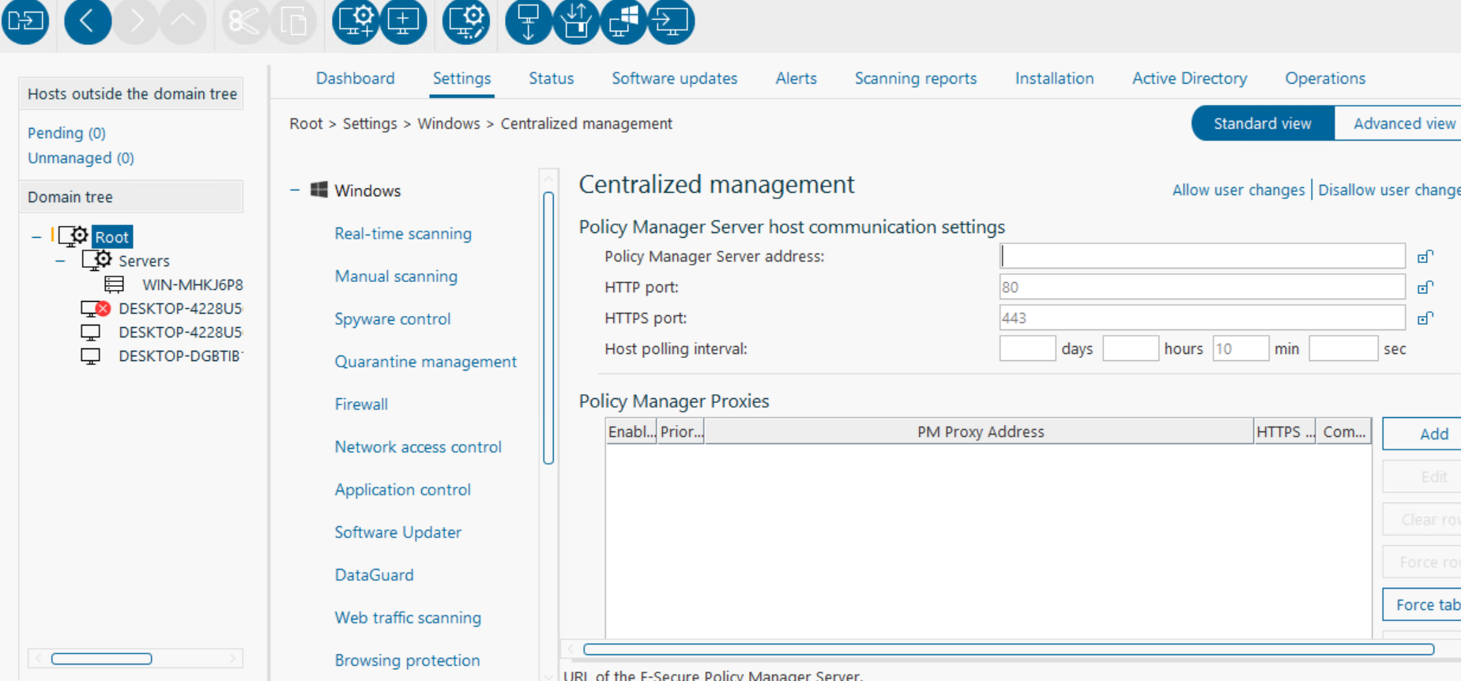Open Spyware control settings
Image resolution: width=1461 pixels, height=681 pixels.
pos(393,319)
